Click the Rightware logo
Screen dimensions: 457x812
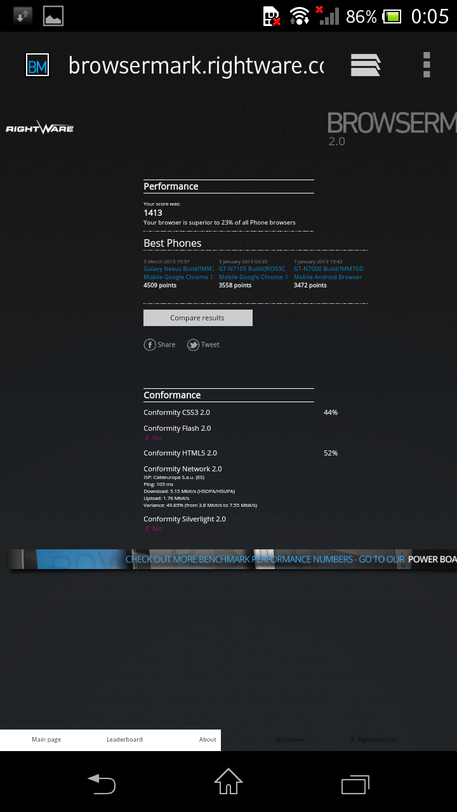39,128
